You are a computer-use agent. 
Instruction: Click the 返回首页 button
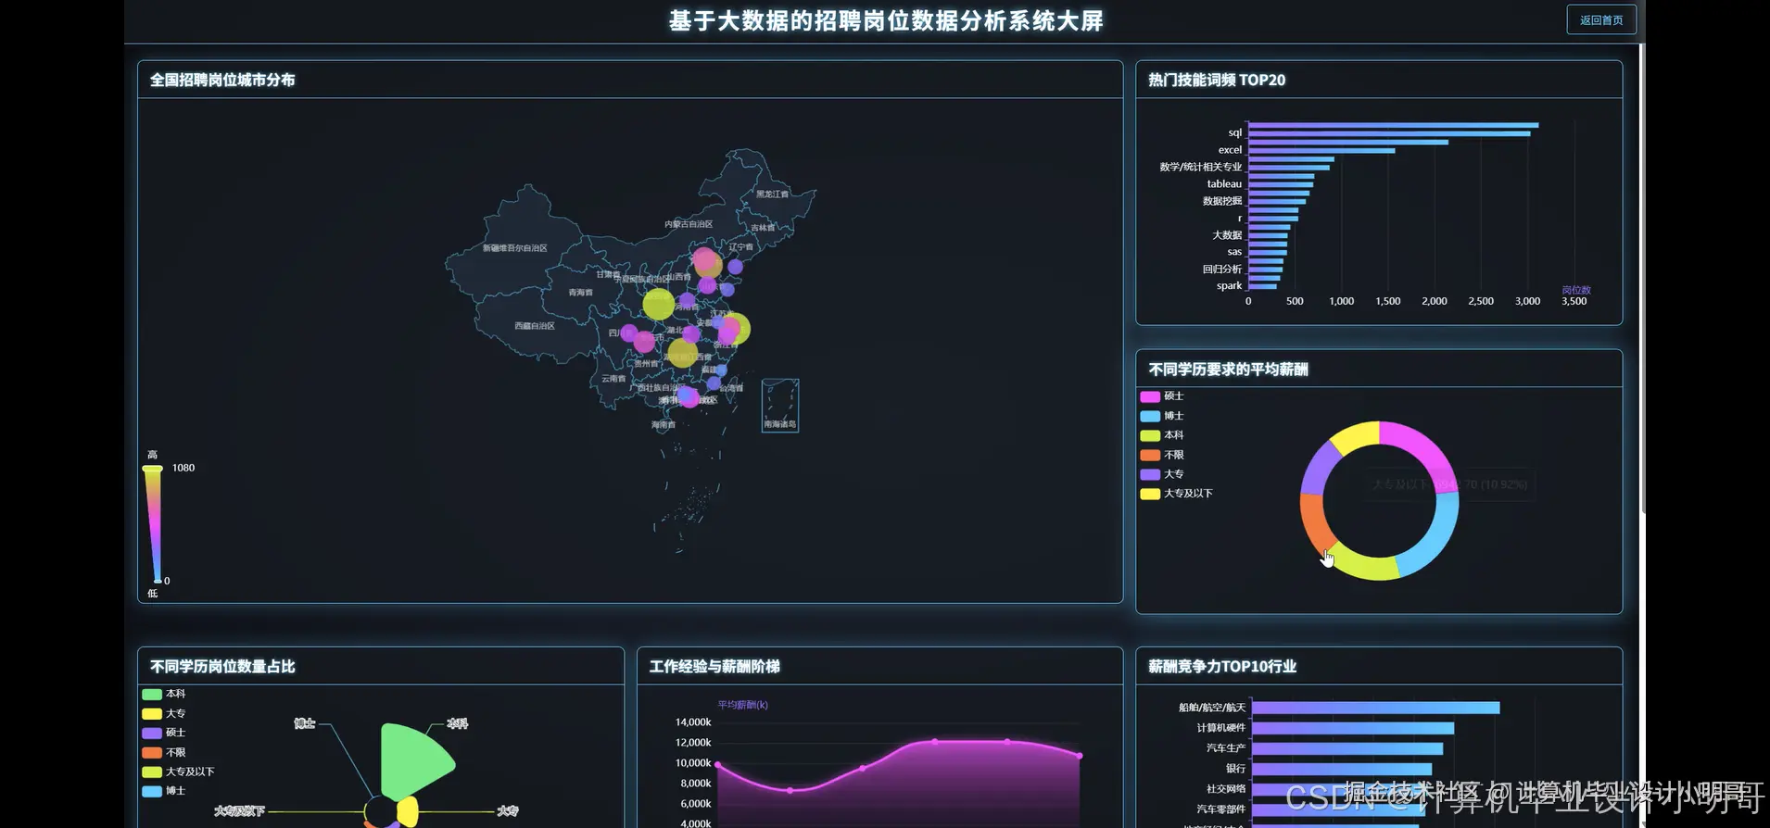(1600, 19)
